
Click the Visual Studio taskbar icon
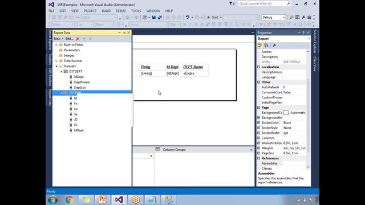(x=119, y=200)
